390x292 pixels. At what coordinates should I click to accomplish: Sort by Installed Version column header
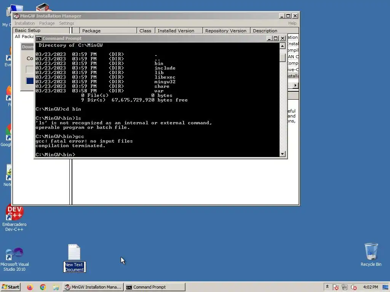tap(179, 30)
